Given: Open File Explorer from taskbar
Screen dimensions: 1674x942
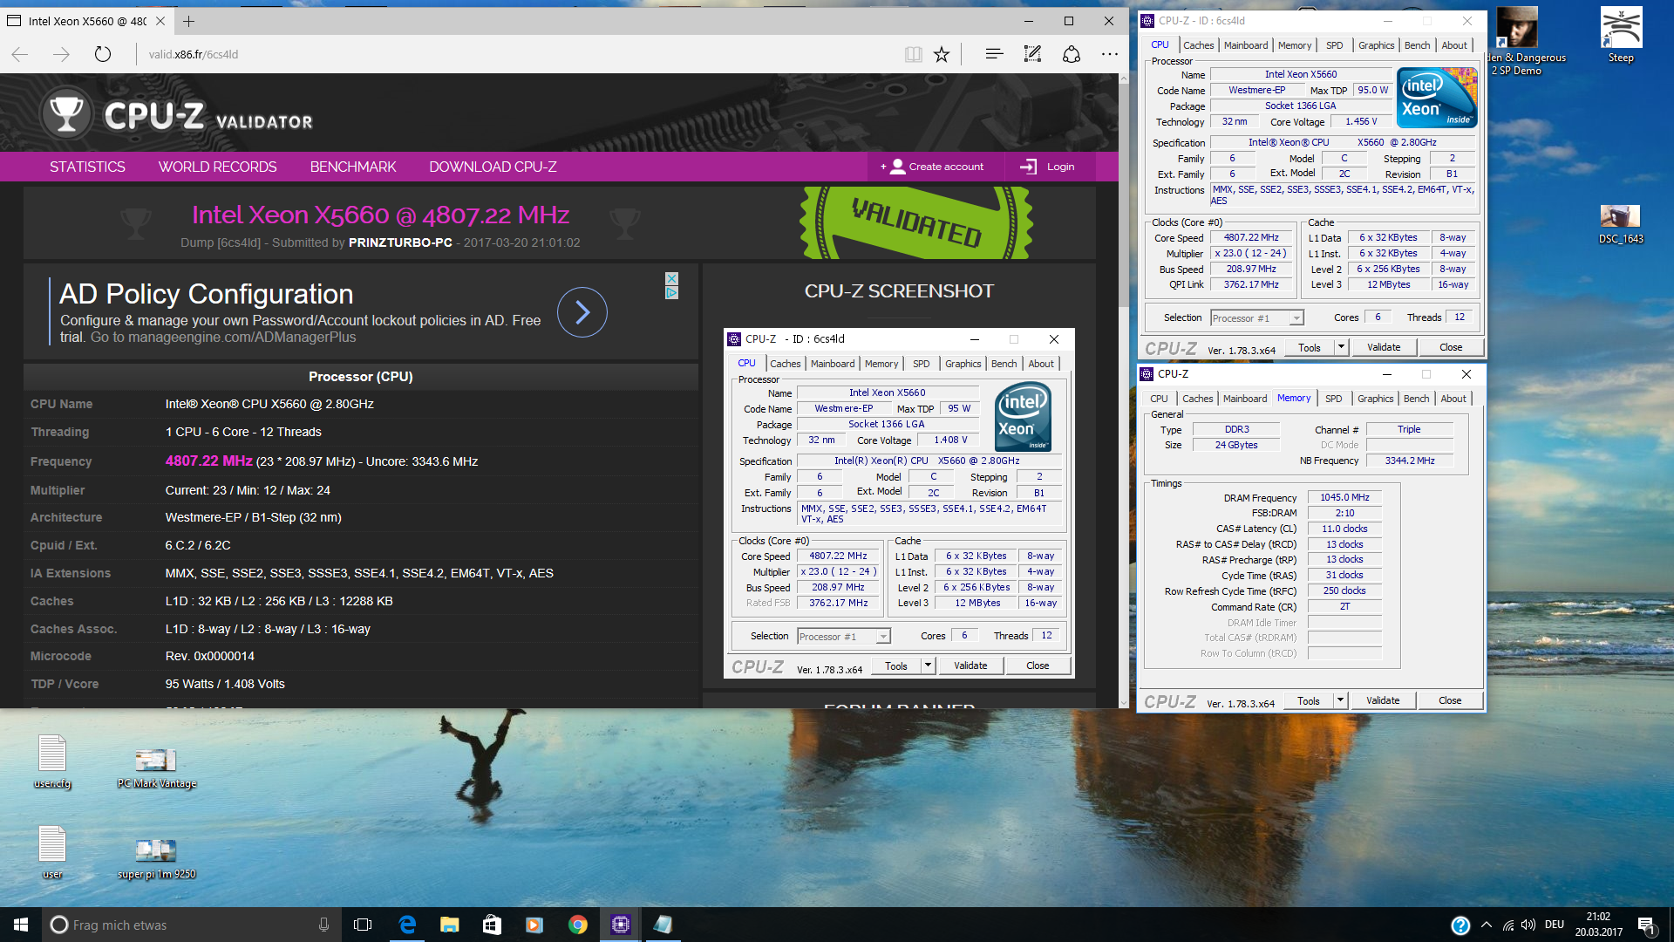Looking at the screenshot, I should (x=449, y=925).
